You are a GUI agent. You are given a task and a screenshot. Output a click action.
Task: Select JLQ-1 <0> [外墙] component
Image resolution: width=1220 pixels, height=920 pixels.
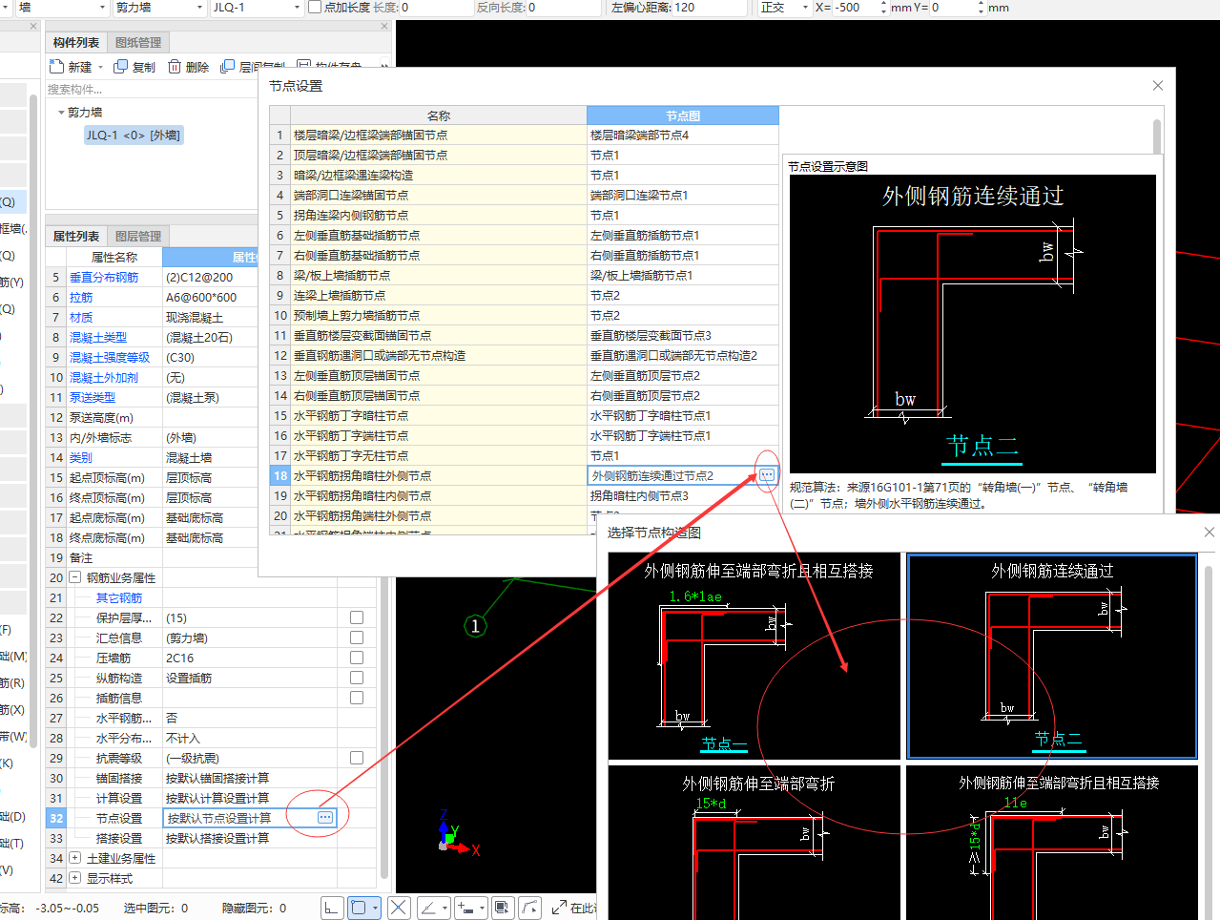click(x=134, y=135)
